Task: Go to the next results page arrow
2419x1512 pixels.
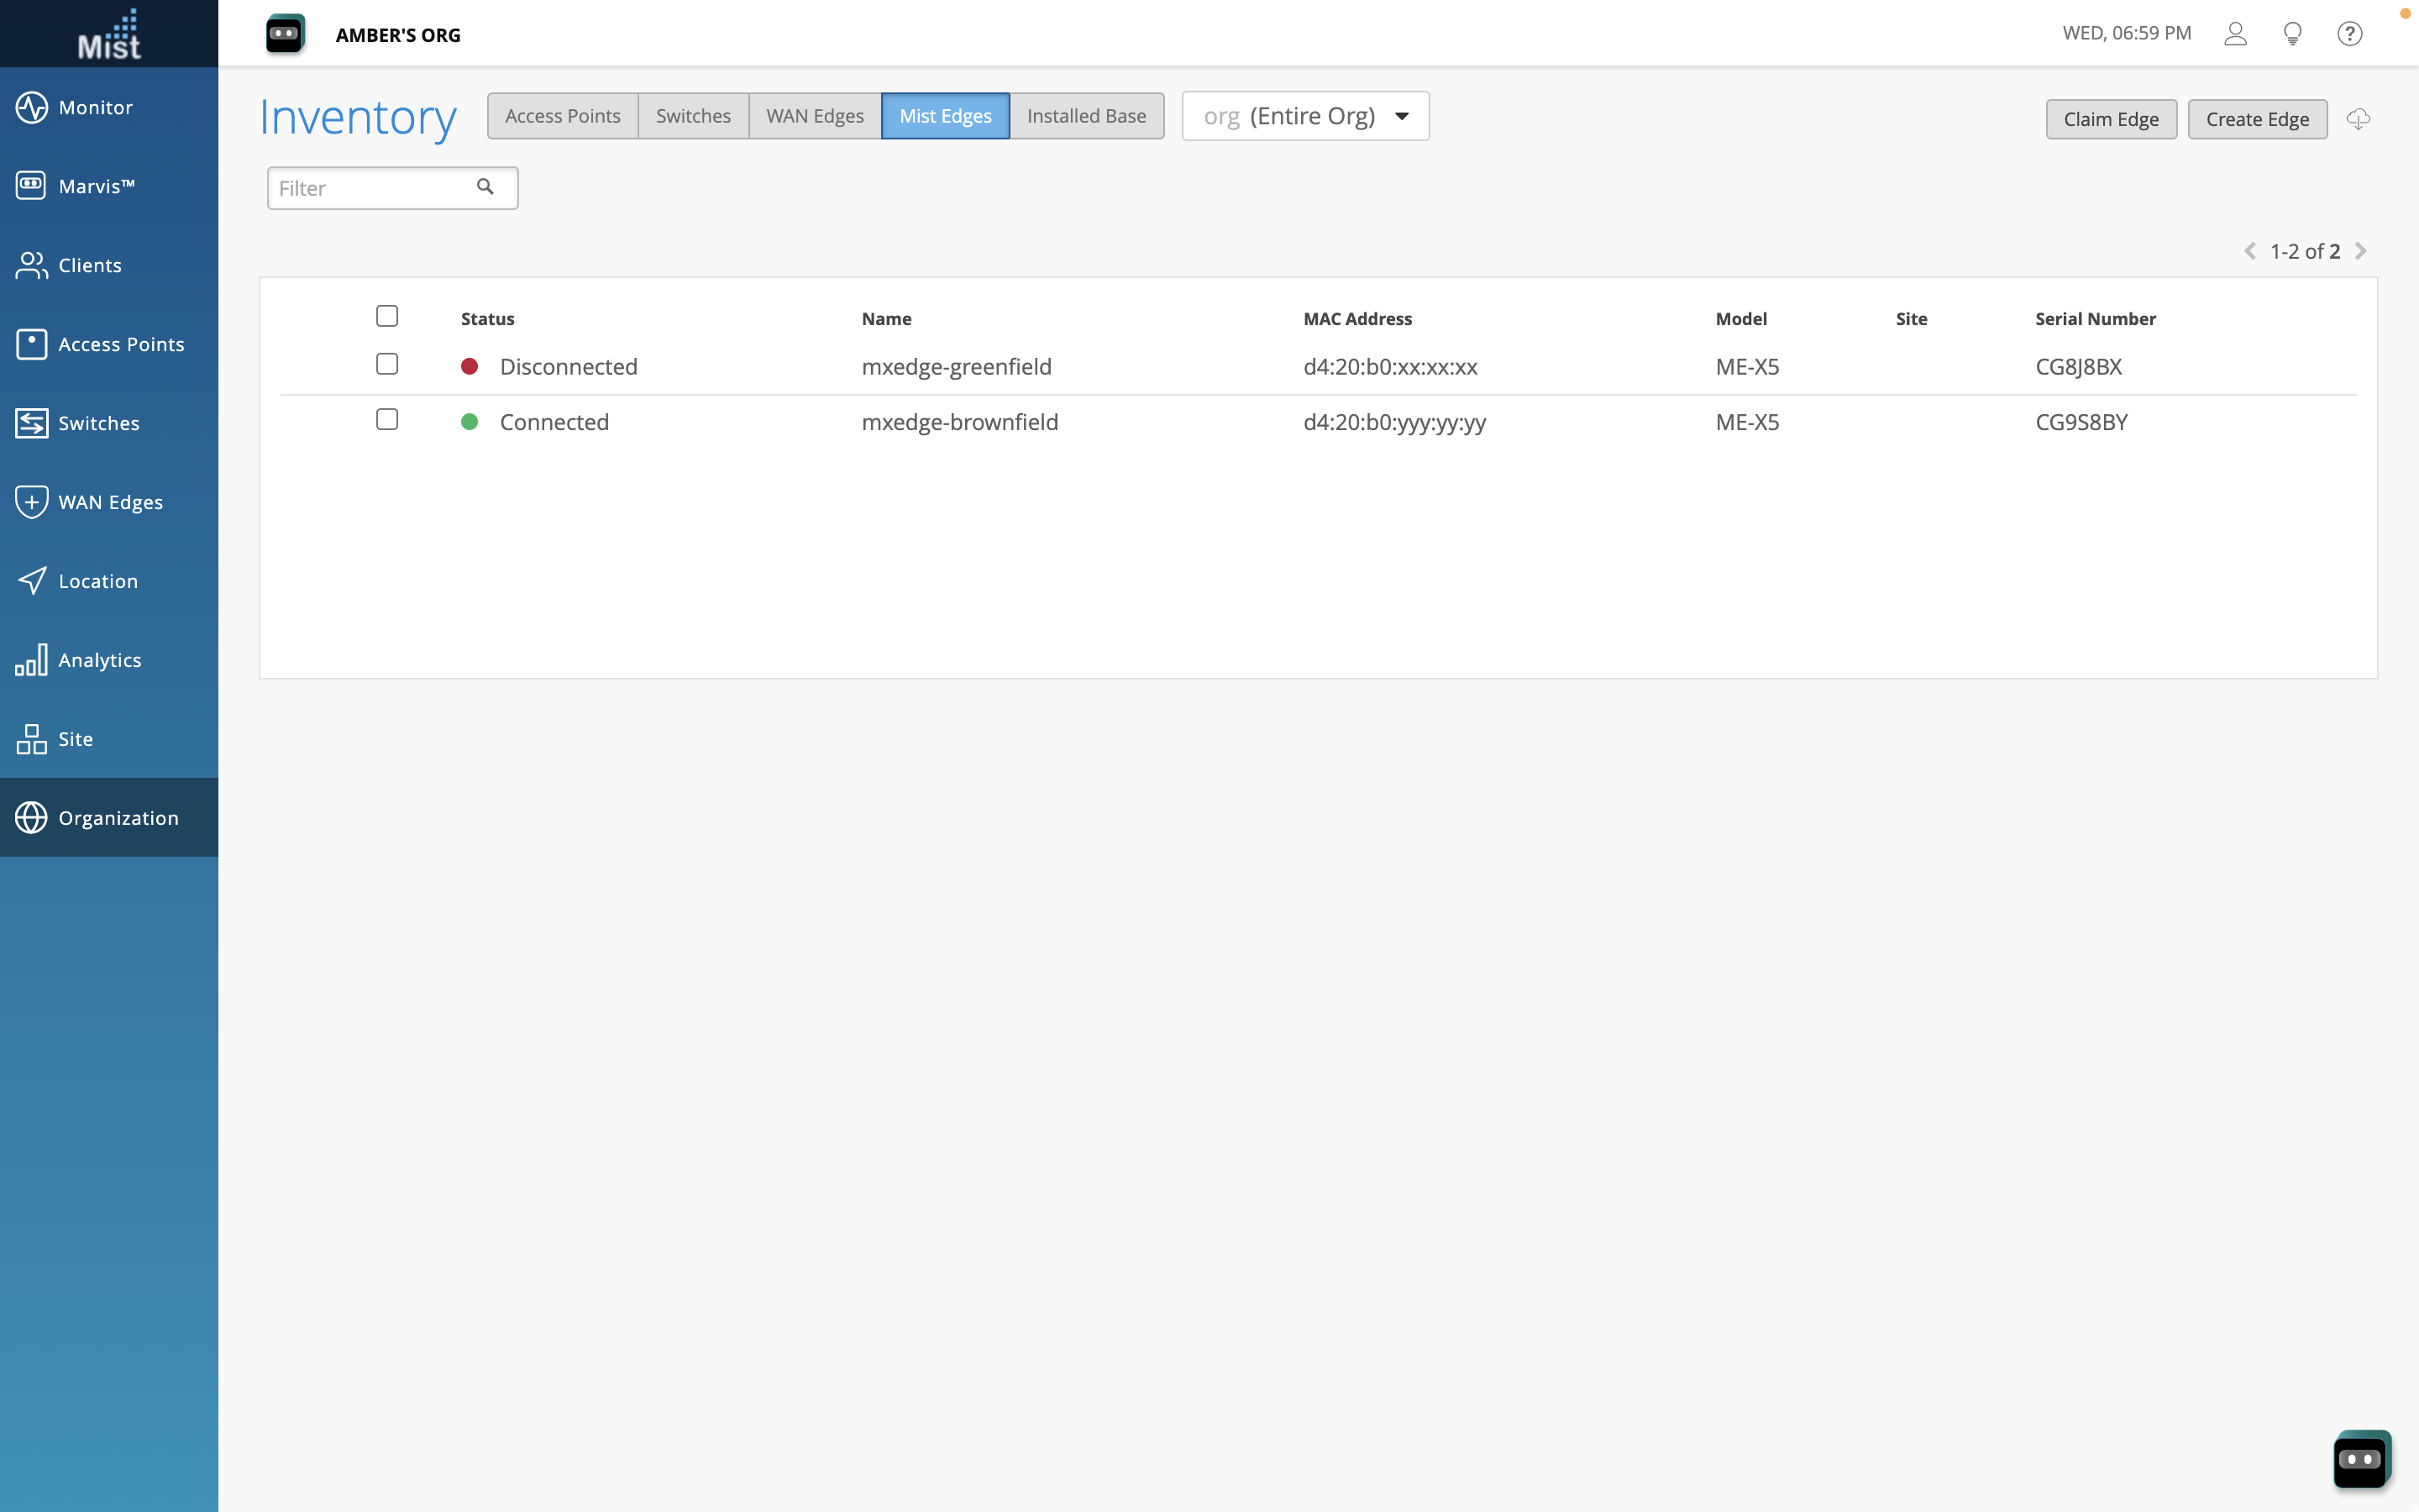Action: (2361, 251)
